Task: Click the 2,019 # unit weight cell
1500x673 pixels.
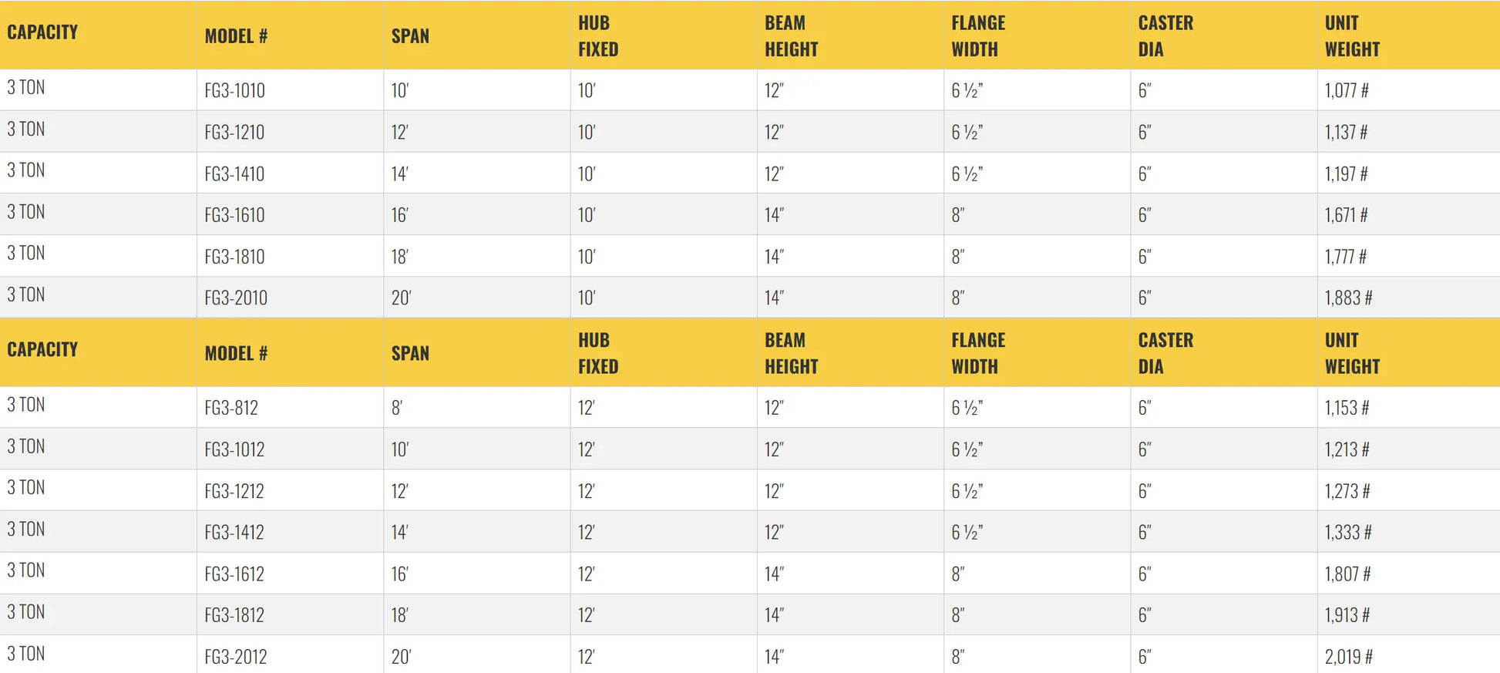Action: (x=1348, y=657)
